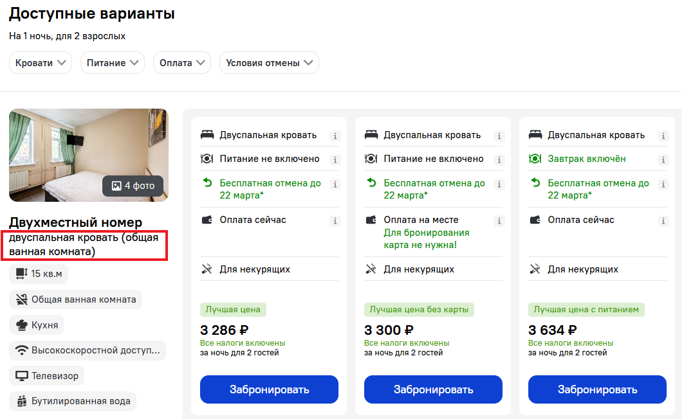Click info icon next to Оплата сейчас in first offer
Screen dimensions: 684x419
point(335,221)
